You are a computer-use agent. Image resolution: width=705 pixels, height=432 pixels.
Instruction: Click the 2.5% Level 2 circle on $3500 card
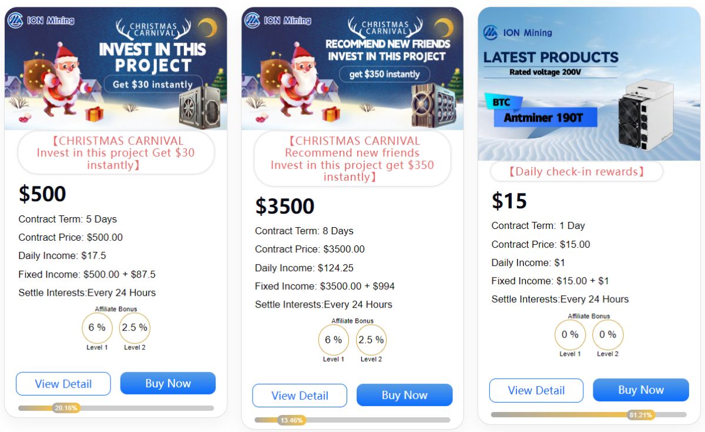click(371, 340)
